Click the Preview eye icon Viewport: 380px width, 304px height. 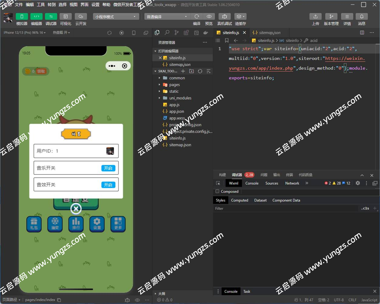coord(209,16)
